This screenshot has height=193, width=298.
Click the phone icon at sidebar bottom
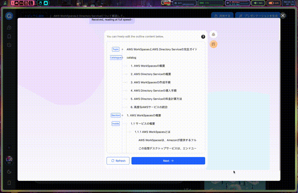point(9,183)
